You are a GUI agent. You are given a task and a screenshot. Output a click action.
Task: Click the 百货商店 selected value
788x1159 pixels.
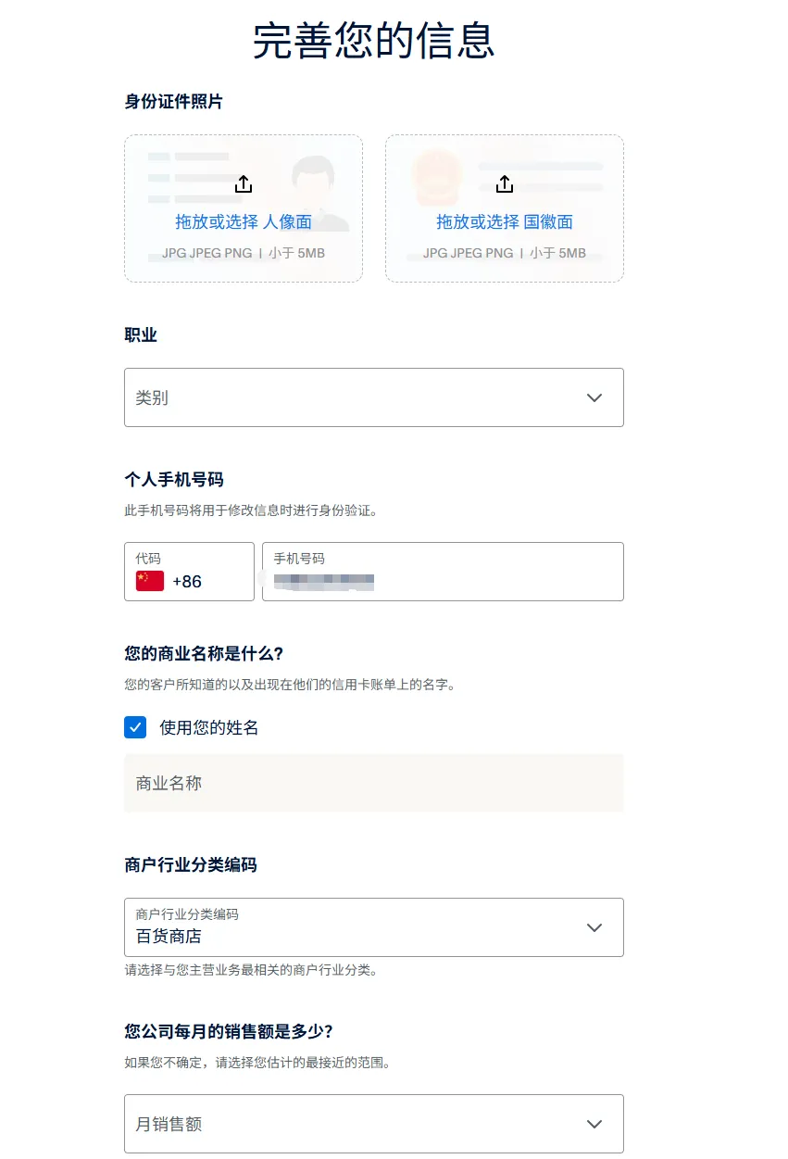tap(169, 937)
